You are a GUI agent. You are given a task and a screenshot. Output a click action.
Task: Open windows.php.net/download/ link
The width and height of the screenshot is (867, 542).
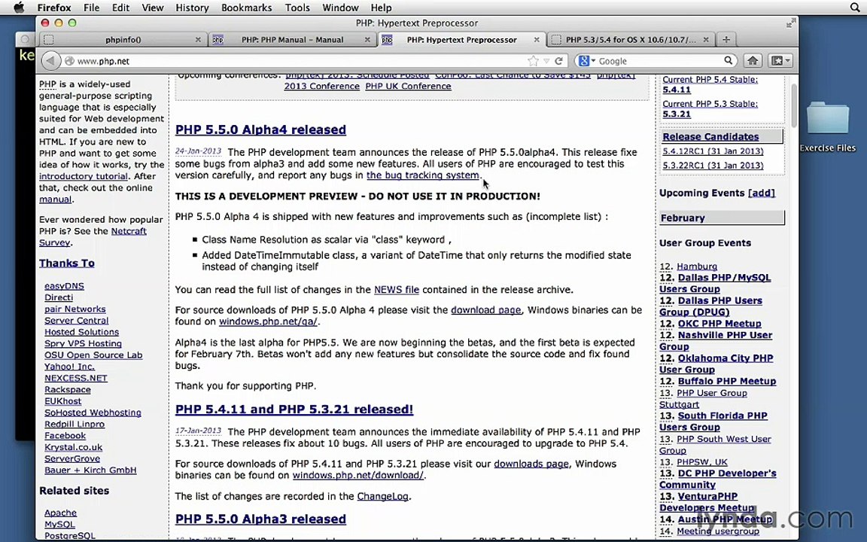(357, 476)
